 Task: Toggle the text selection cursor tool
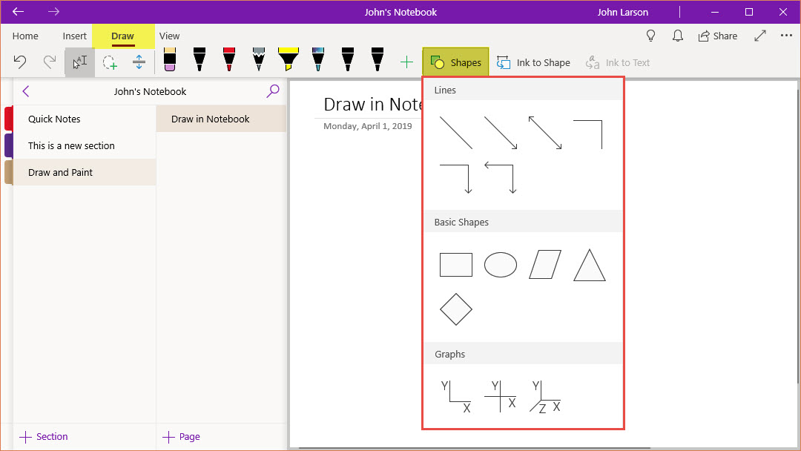click(x=80, y=63)
